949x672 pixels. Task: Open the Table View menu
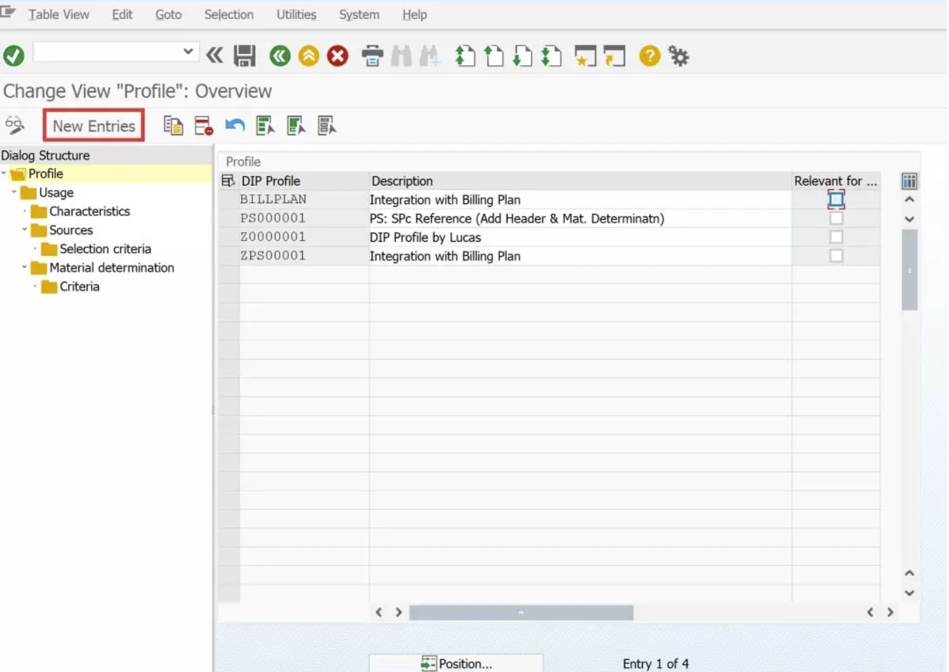coord(59,15)
